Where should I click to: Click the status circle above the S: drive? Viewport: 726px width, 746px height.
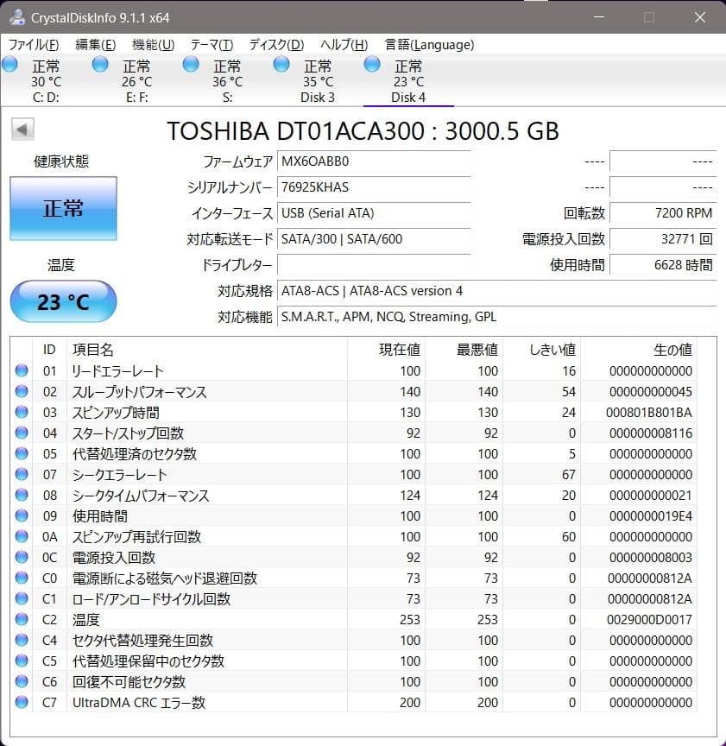pyautogui.click(x=189, y=63)
